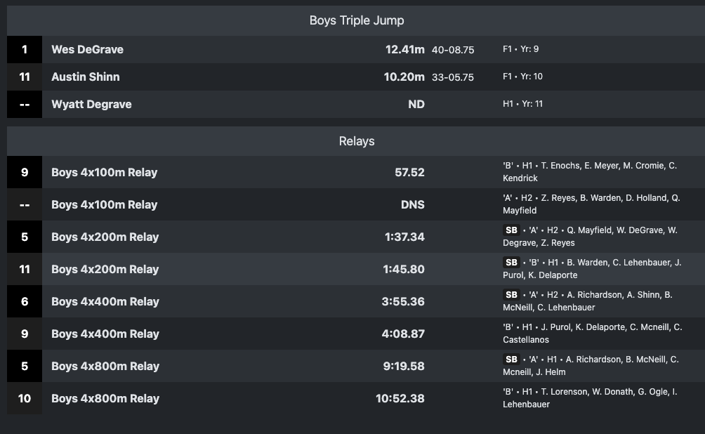Click the SB badge on the 1:37.34 relay
Screen dimensions: 705x434
(x=511, y=230)
